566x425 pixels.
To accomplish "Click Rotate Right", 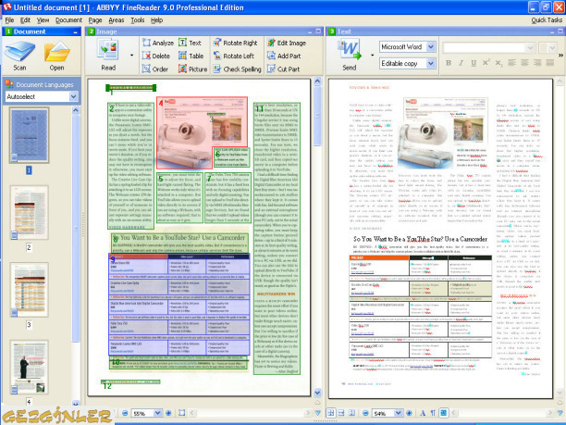I will pos(235,43).
